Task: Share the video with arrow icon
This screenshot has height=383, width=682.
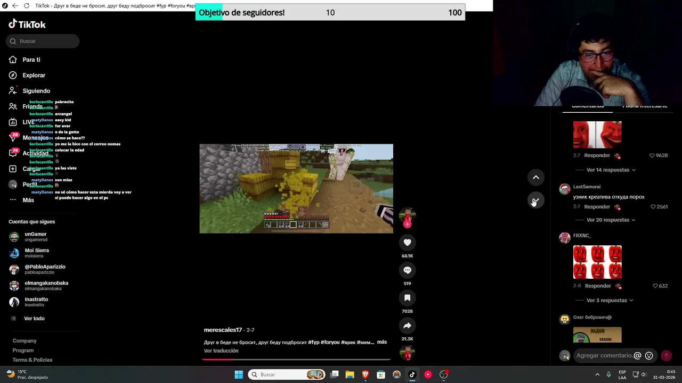Action: pyautogui.click(x=407, y=326)
